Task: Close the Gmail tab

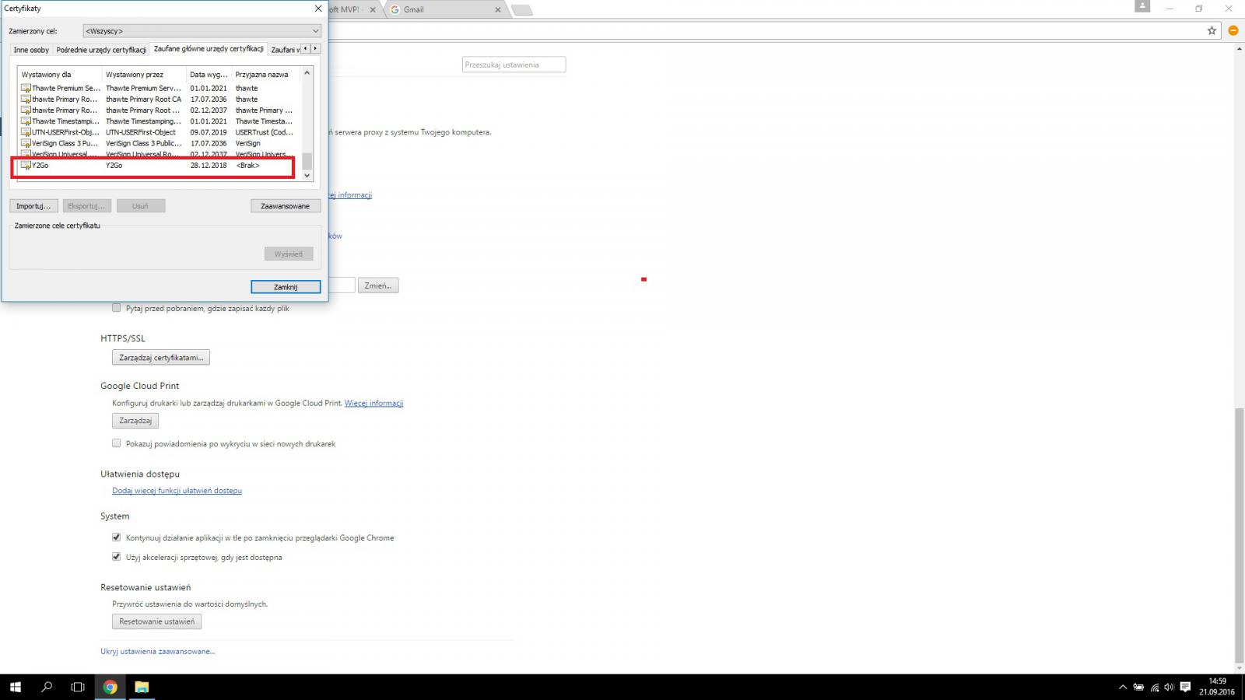Action: click(x=498, y=9)
